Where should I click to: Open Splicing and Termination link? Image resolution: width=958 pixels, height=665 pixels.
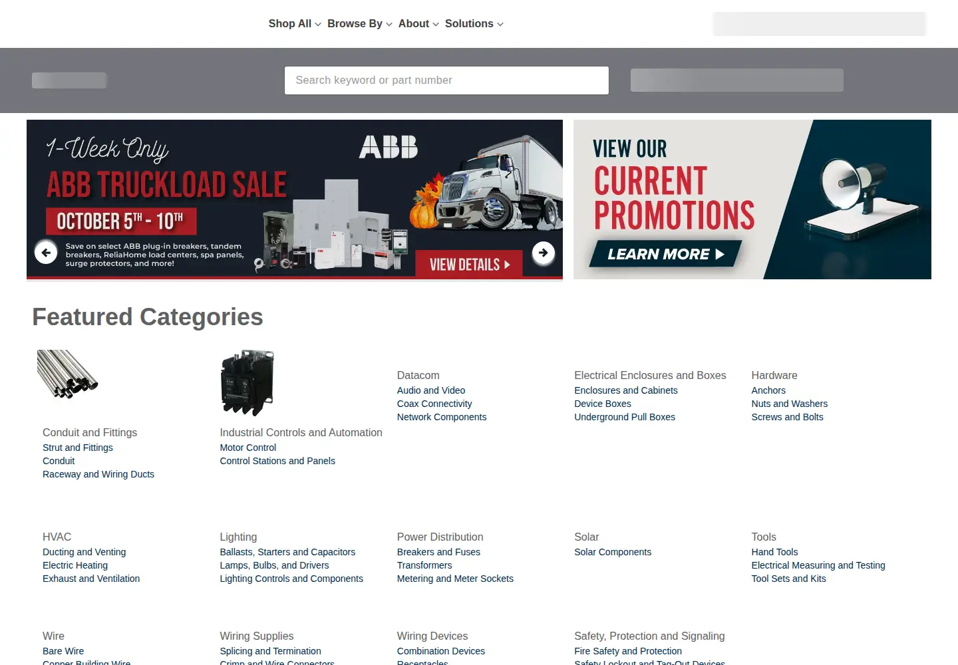(x=270, y=651)
